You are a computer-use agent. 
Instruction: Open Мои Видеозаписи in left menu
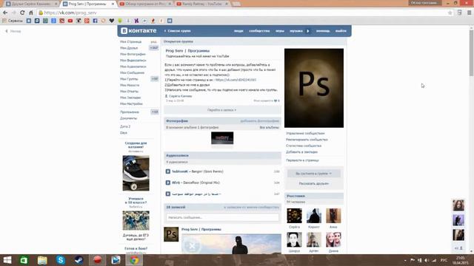tap(133, 61)
